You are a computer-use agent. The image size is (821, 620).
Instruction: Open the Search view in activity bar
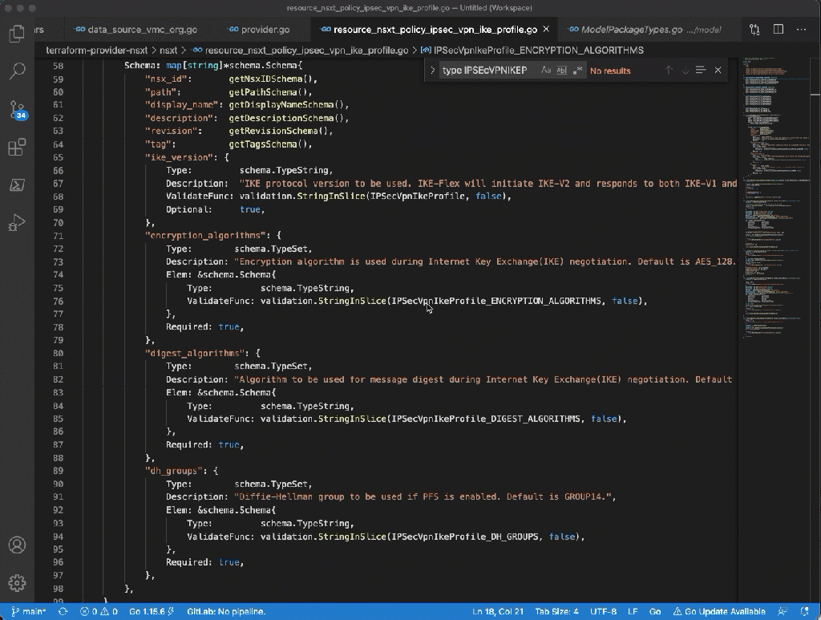[x=17, y=71]
